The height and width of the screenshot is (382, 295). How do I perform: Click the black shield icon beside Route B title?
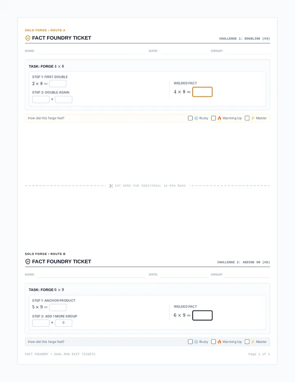pyautogui.click(x=28, y=261)
